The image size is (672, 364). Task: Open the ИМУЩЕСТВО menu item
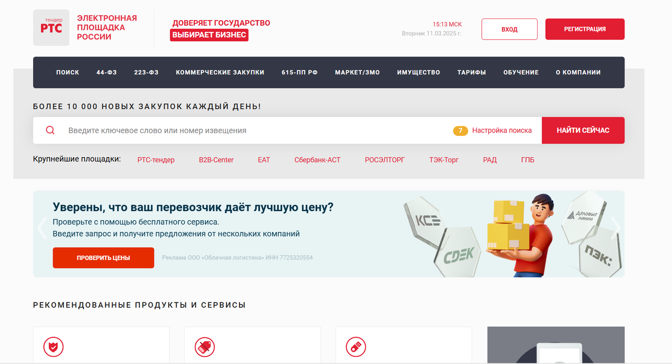point(418,72)
